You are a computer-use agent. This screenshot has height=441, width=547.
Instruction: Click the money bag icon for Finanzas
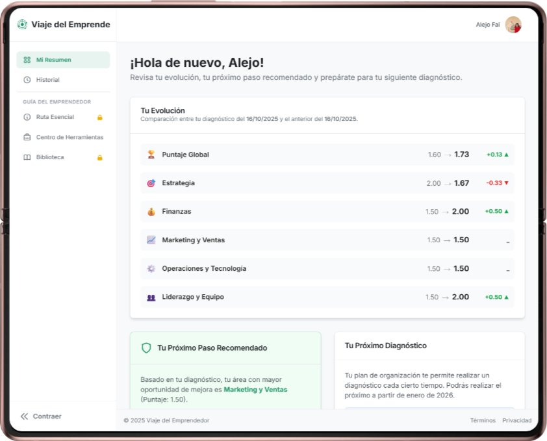click(x=149, y=211)
